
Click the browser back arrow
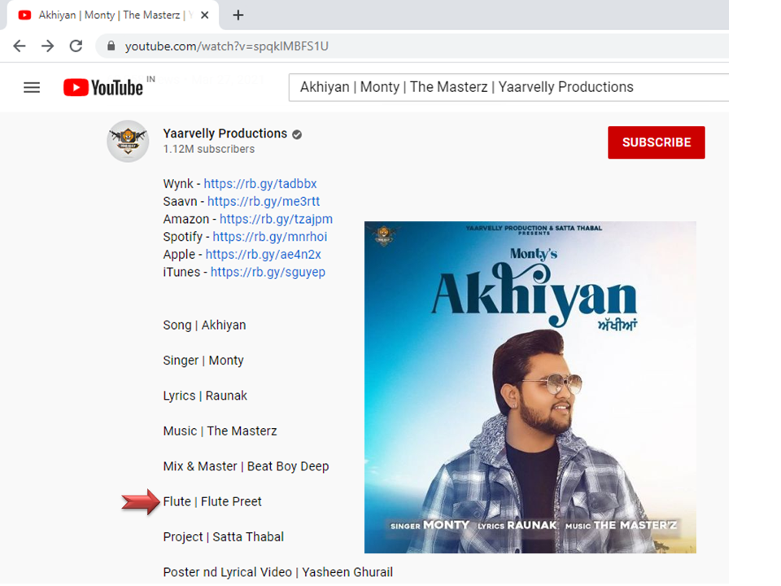click(x=20, y=46)
